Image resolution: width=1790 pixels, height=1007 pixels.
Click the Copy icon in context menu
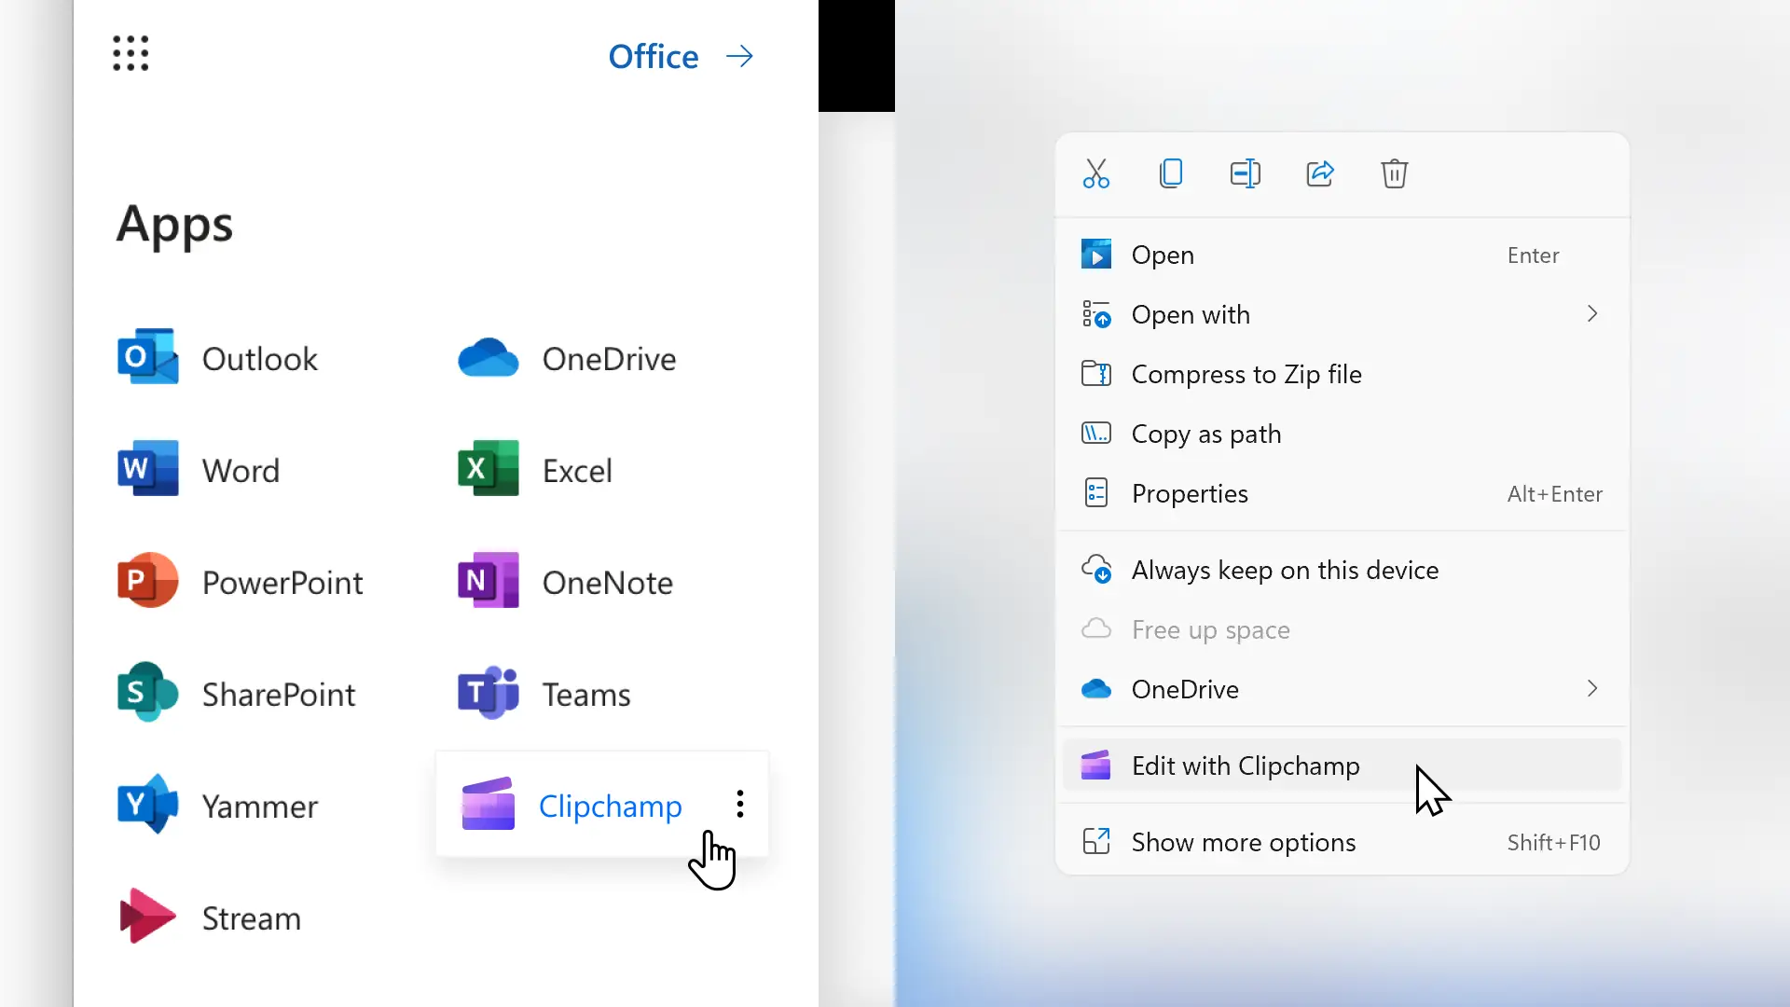(1170, 173)
